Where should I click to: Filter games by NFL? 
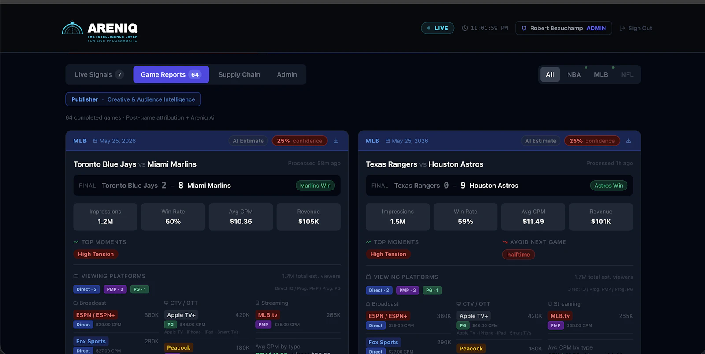pos(627,75)
